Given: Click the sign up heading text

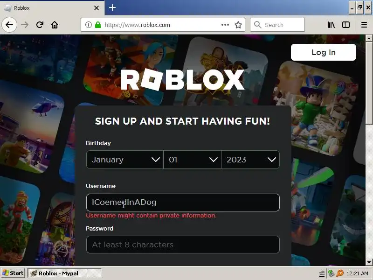Looking at the screenshot, I should [182, 121].
